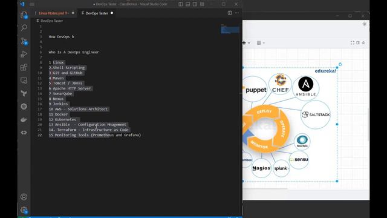Click the Nagios logo in the diagram
The width and height of the screenshot is (387, 218).
click(x=261, y=168)
